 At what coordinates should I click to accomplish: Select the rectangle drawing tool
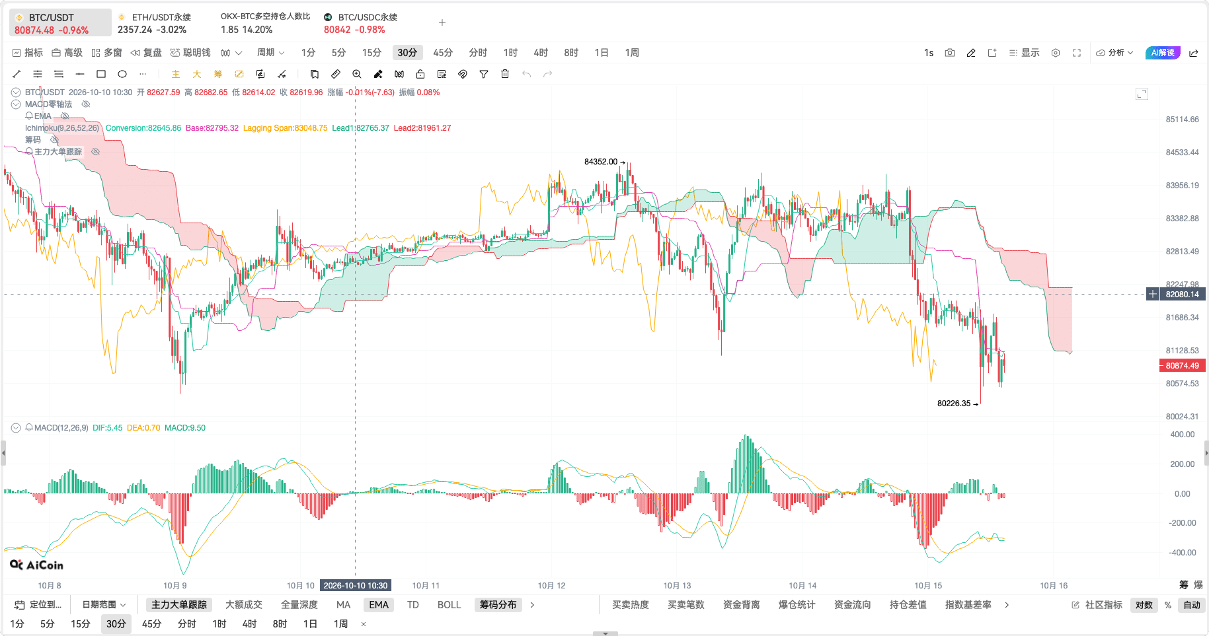point(101,74)
